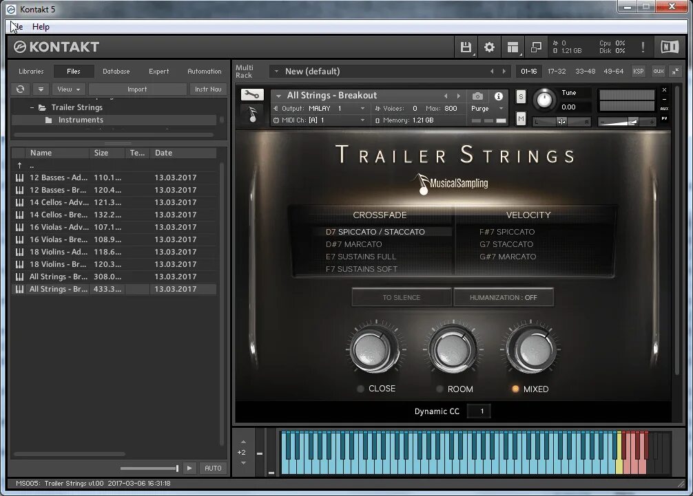693x496 pixels.
Task: Click the exclamation panic button
Action: pyautogui.click(x=643, y=47)
